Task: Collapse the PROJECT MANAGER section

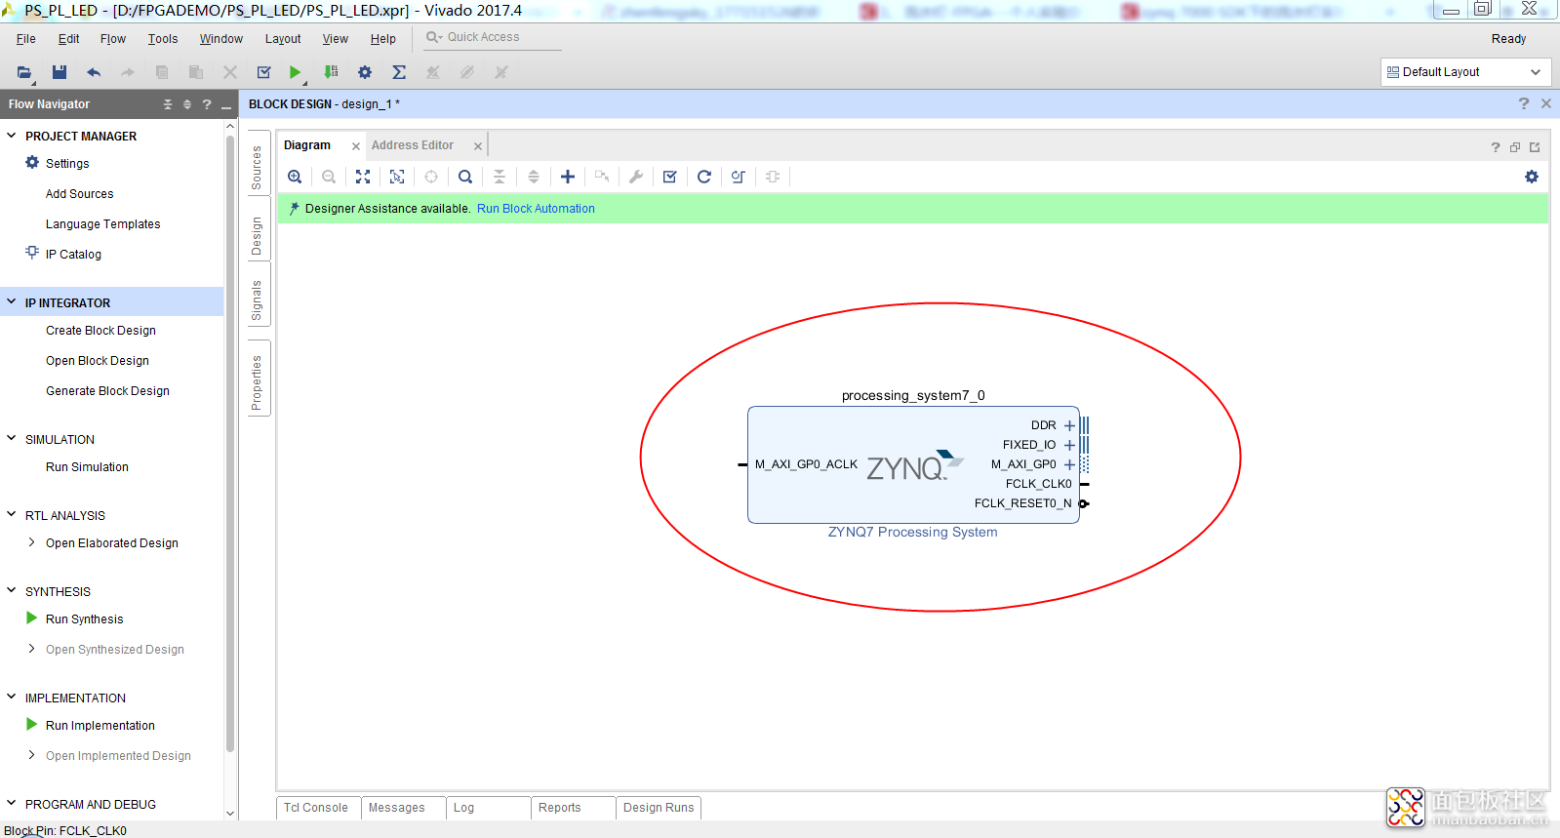Action: pos(12,136)
